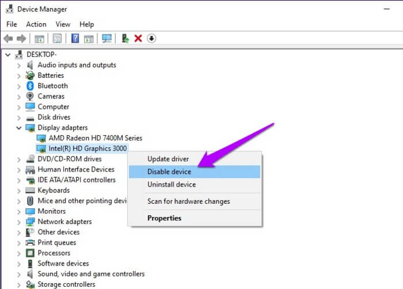
Task: Click the Bluetooth category icon
Action: (x=30, y=86)
